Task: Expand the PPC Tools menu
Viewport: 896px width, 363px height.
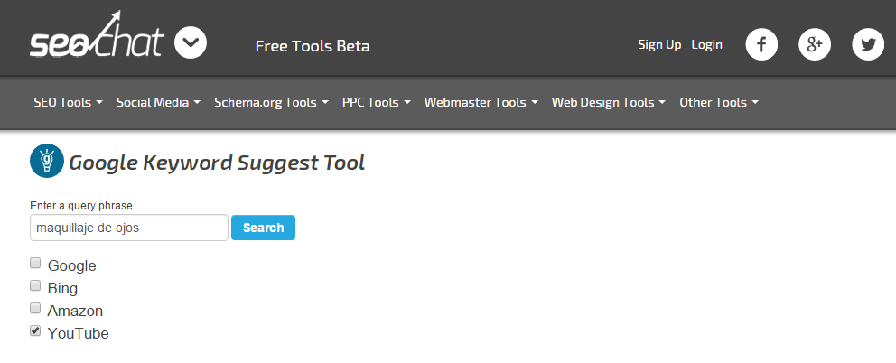Action: (x=377, y=102)
